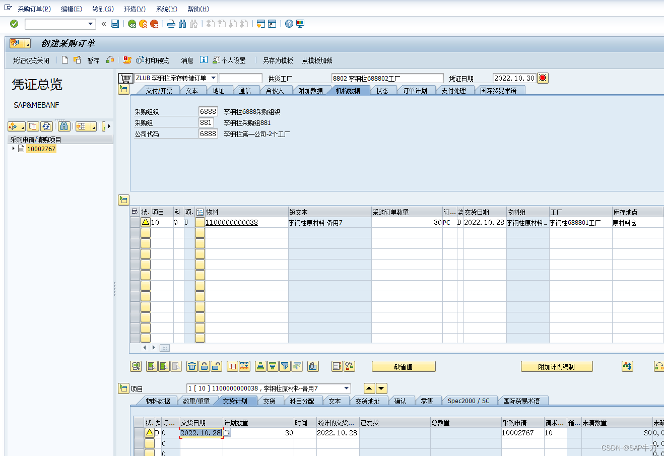Switch to the 确认 item tab

pos(400,401)
